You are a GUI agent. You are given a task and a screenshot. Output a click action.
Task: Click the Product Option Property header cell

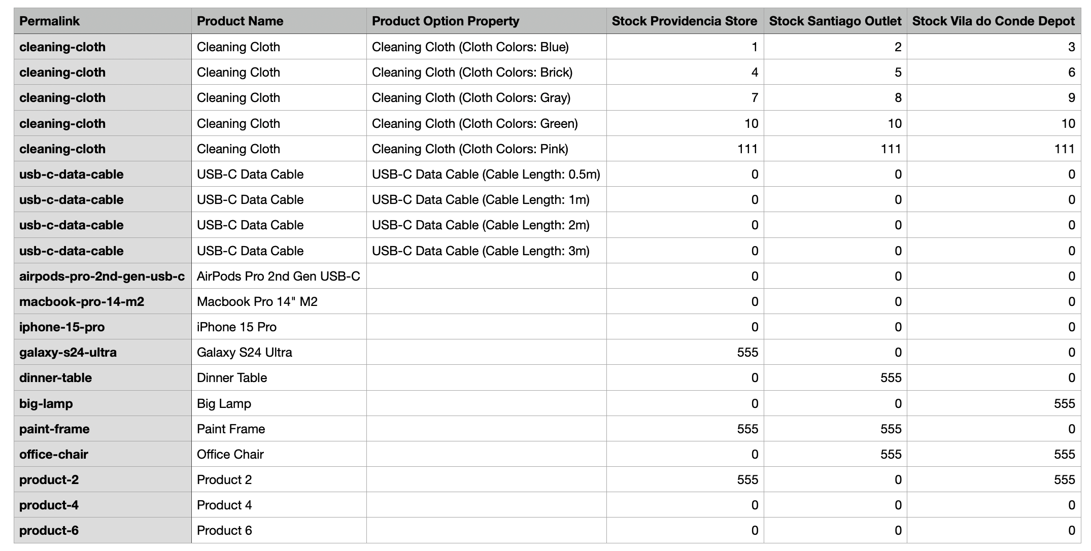click(x=486, y=21)
